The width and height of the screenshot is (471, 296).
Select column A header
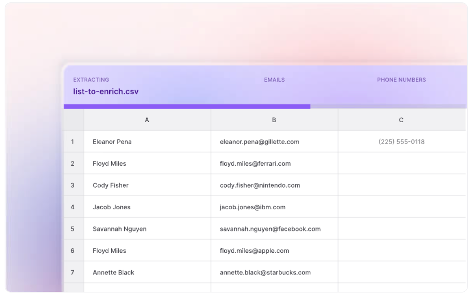click(x=147, y=120)
